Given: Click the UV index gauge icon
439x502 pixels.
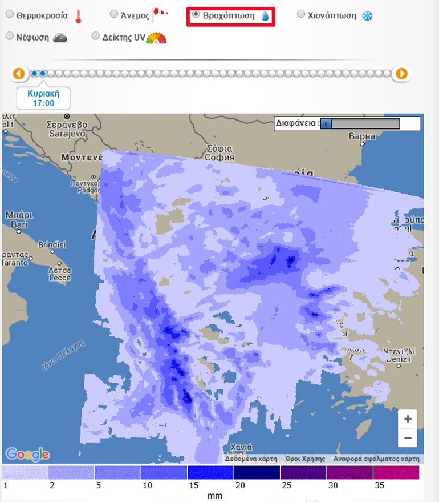Looking at the screenshot, I should coord(156,38).
